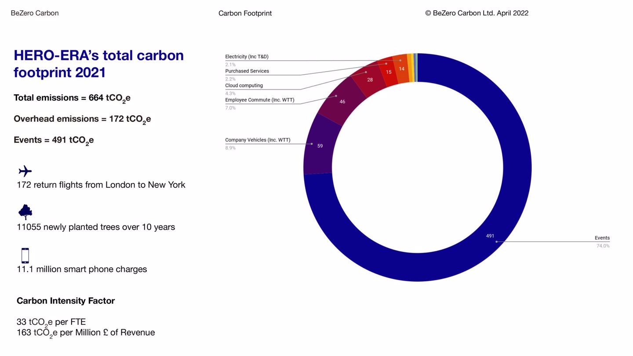Click the Purchased Services chart label
The width and height of the screenshot is (633, 356).
click(247, 71)
